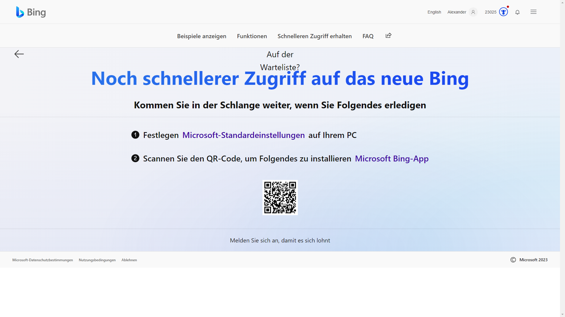
Task: Open the FAQ section
Action: tap(368, 36)
